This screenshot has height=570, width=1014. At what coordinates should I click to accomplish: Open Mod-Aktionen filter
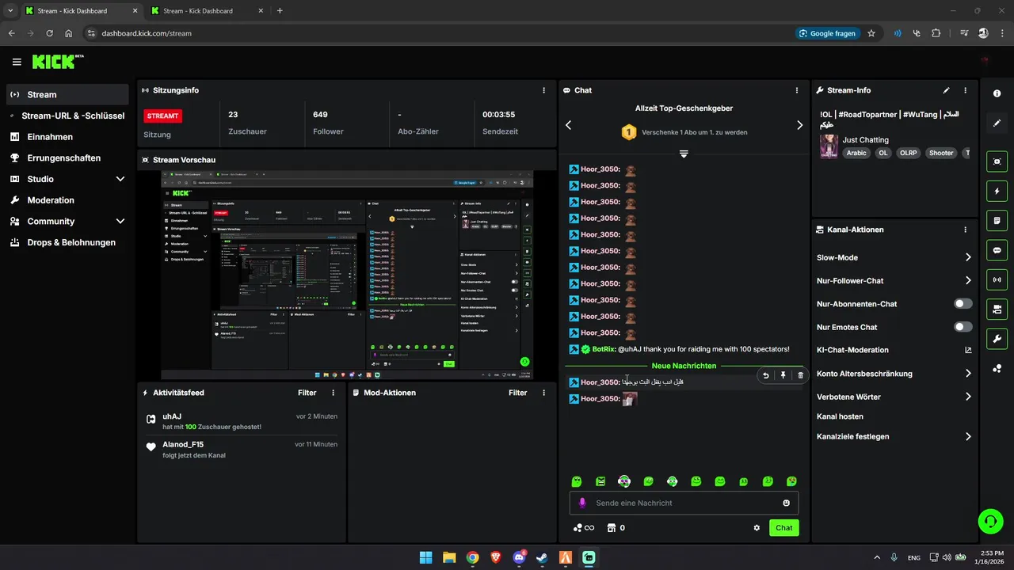[x=518, y=393]
